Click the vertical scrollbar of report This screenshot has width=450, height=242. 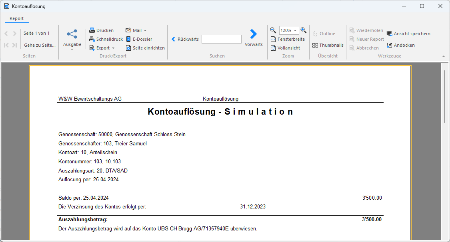click(445, 97)
